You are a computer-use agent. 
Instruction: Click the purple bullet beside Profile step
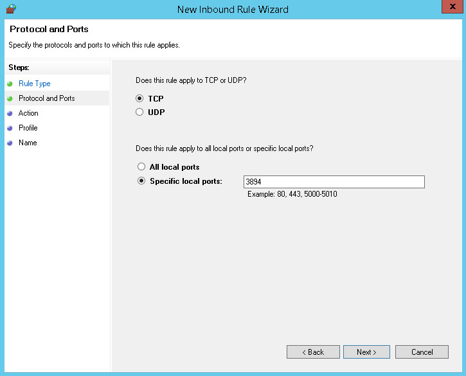tap(10, 128)
